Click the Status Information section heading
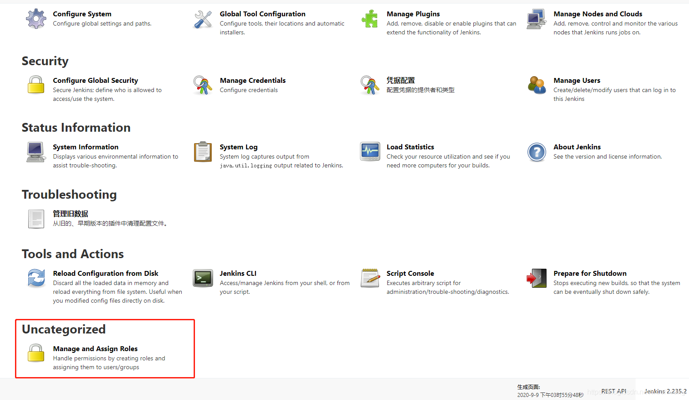 click(x=76, y=128)
